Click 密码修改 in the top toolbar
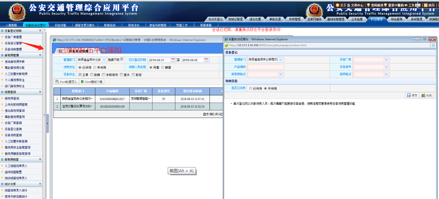This screenshot has height=199, width=439. coord(377,5)
